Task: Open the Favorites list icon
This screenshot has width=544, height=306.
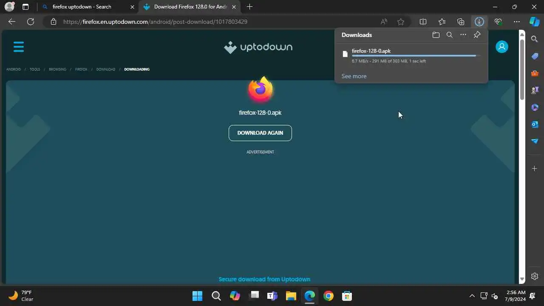Action: [442, 22]
